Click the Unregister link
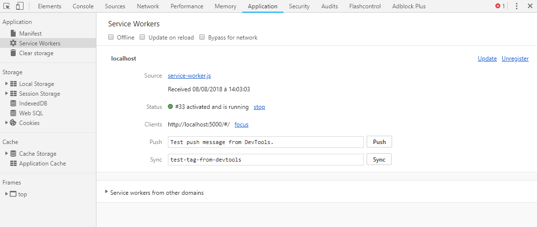This screenshot has height=227, width=537. click(x=515, y=59)
